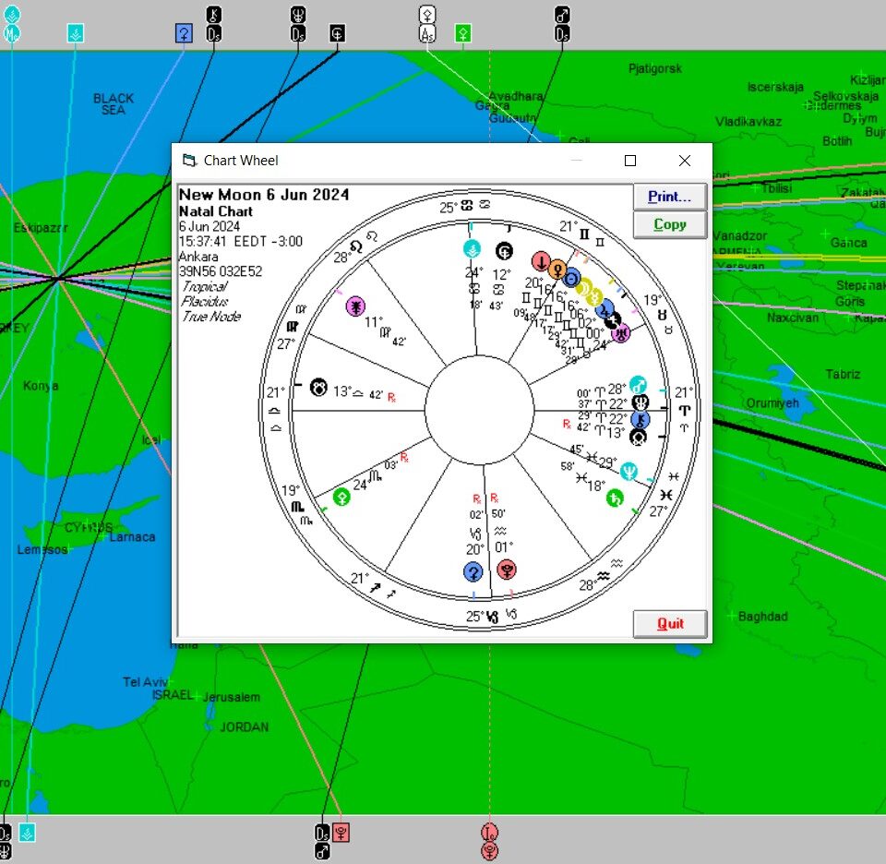
Task: Select the black glyph at 12° Cancer
Action: pos(504,249)
